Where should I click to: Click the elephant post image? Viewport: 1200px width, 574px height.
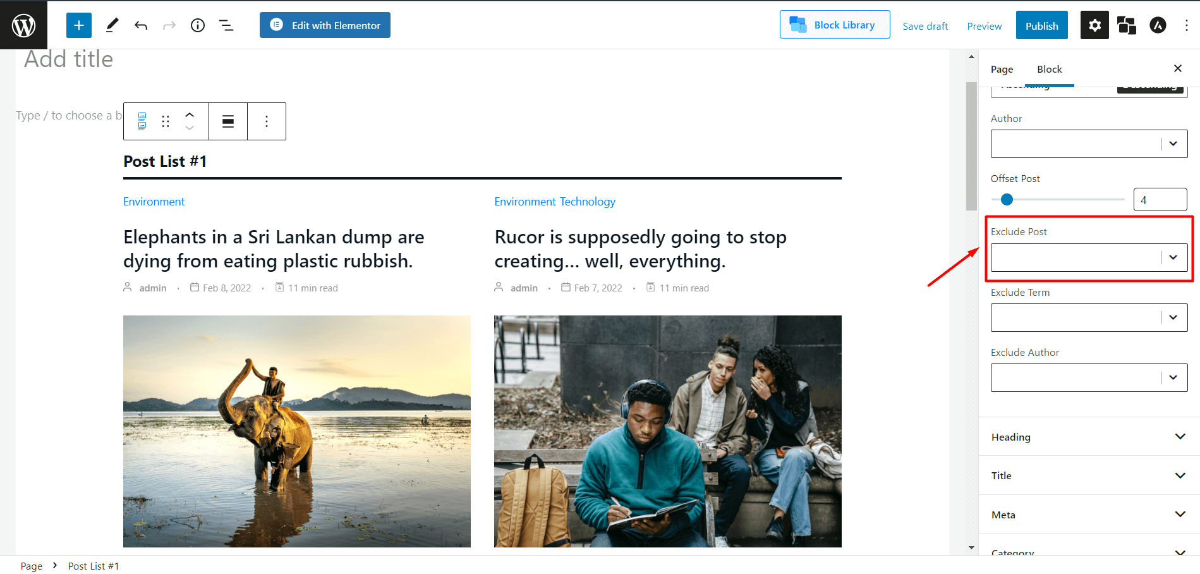pos(297,431)
